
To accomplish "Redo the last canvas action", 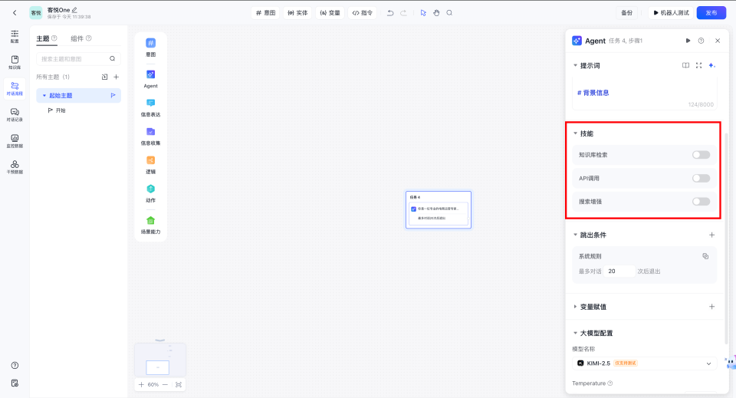I will (x=404, y=13).
